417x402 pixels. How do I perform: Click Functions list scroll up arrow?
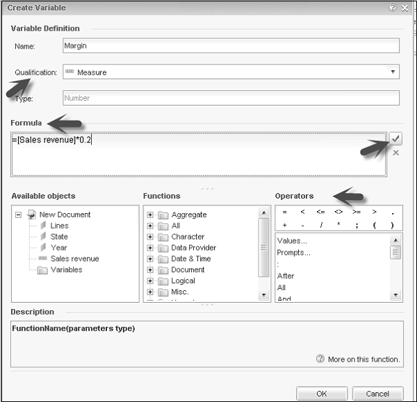click(x=264, y=212)
